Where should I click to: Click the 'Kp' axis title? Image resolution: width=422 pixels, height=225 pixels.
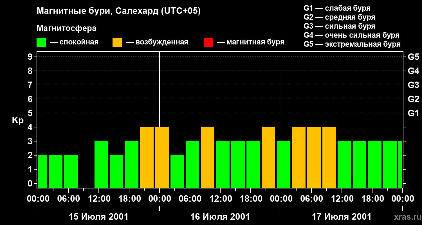tap(18, 120)
